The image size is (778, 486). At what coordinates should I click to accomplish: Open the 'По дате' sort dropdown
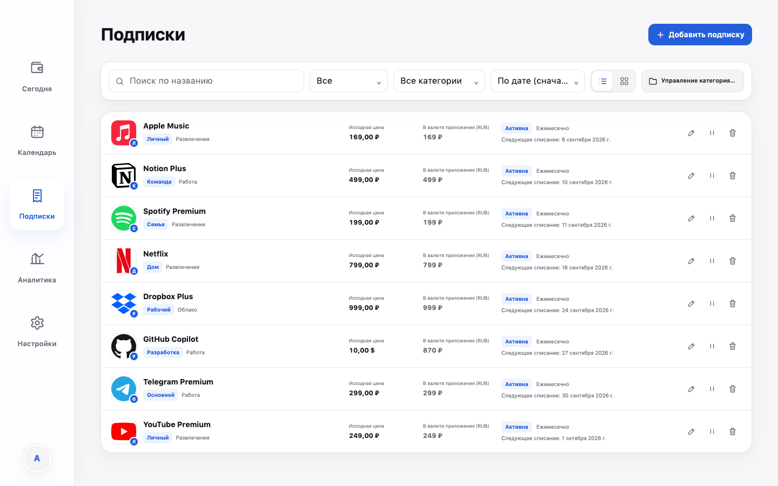pos(538,81)
